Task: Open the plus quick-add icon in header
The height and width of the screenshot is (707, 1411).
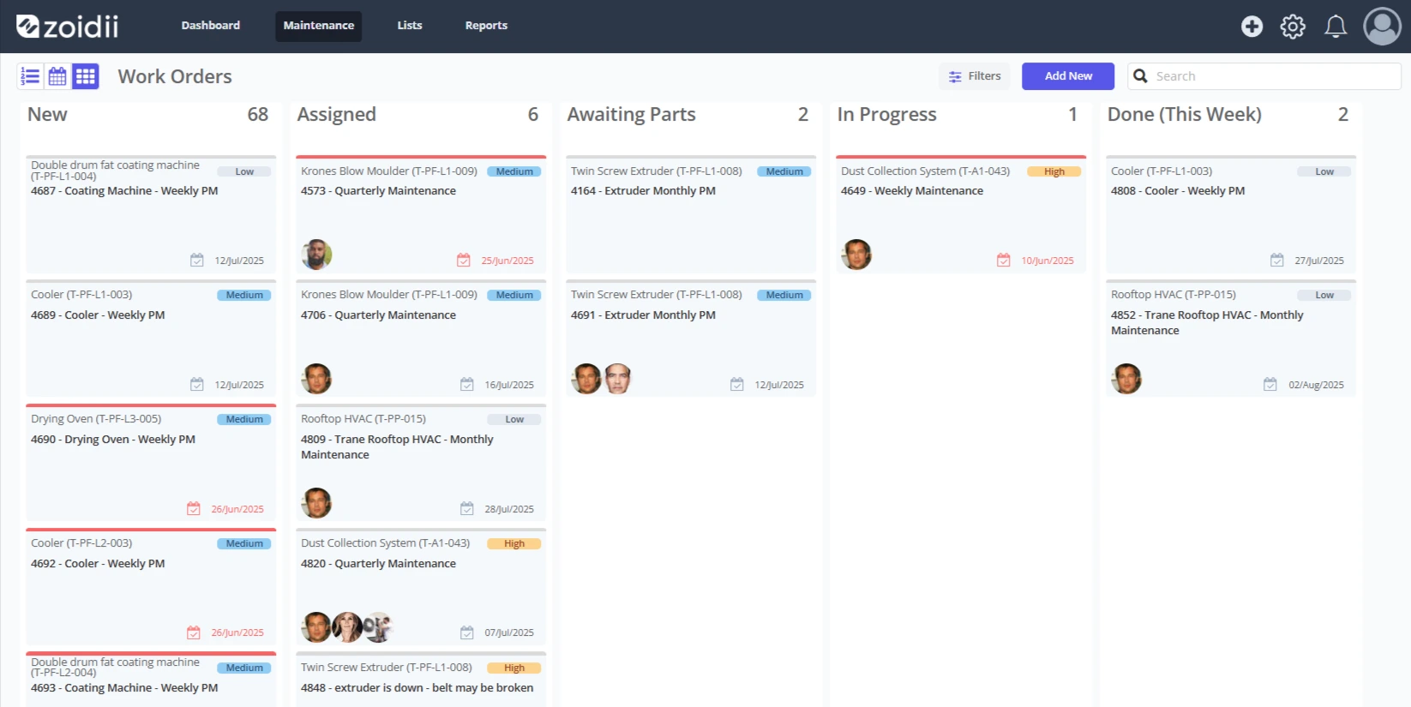Action: (x=1252, y=27)
